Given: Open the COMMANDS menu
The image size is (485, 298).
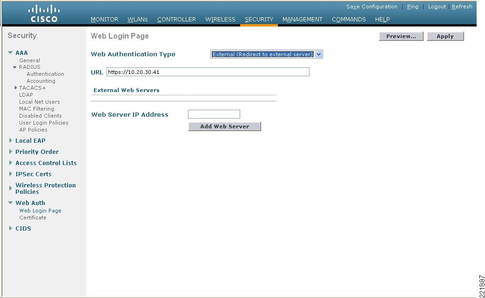Looking at the screenshot, I should tap(349, 20).
